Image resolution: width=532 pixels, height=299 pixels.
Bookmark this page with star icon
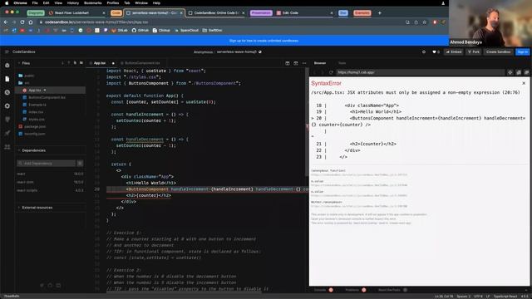[425, 22]
